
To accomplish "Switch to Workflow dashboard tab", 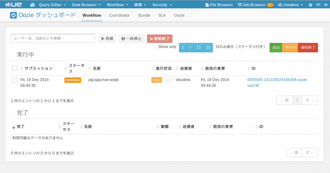I will [92, 15].
